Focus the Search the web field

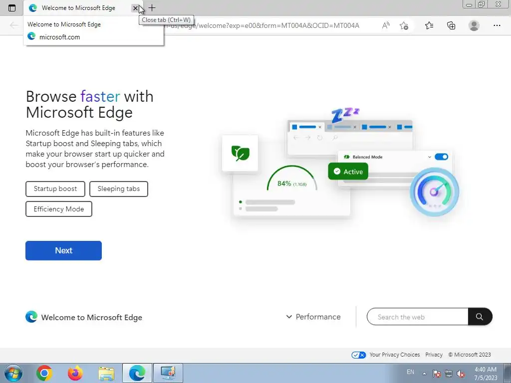click(x=418, y=317)
